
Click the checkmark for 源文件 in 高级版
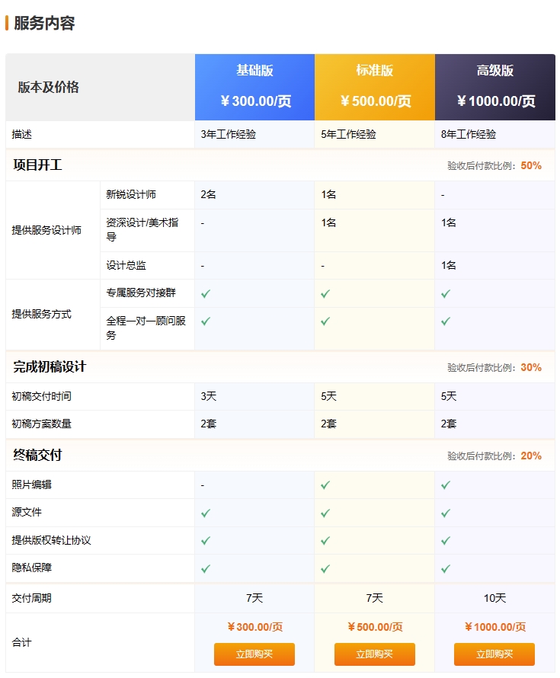coord(444,513)
